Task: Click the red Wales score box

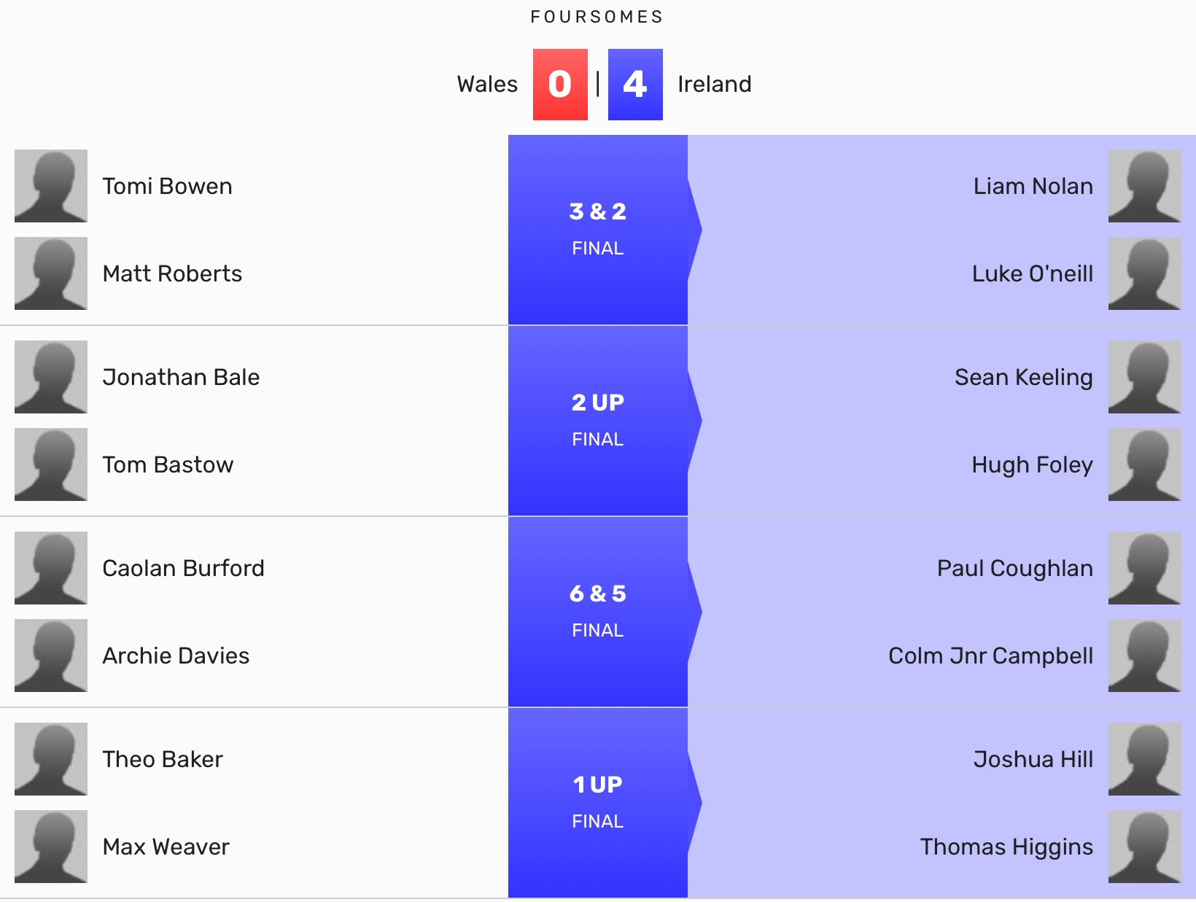Action: coord(560,85)
